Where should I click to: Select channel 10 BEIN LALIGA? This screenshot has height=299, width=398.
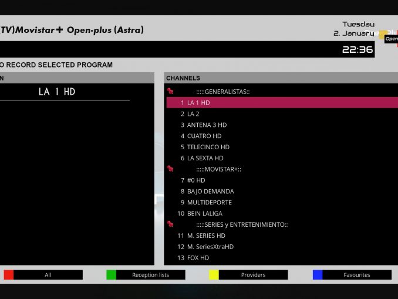[x=282, y=213]
